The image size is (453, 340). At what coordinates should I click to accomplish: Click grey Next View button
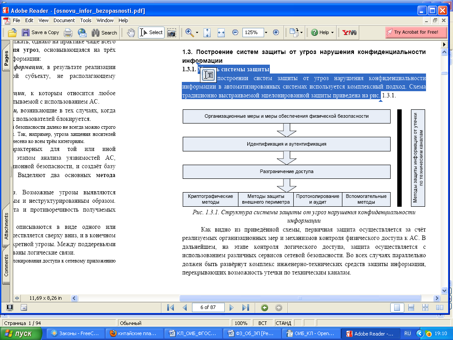pyautogui.click(x=279, y=308)
